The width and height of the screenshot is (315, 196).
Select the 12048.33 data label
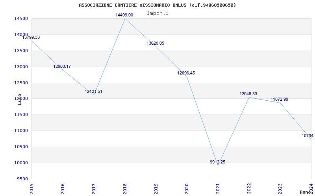(248, 94)
